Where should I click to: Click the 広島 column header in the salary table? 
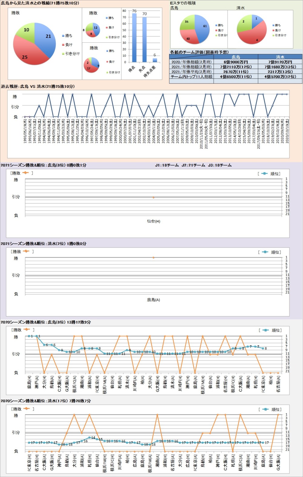coord(236,57)
